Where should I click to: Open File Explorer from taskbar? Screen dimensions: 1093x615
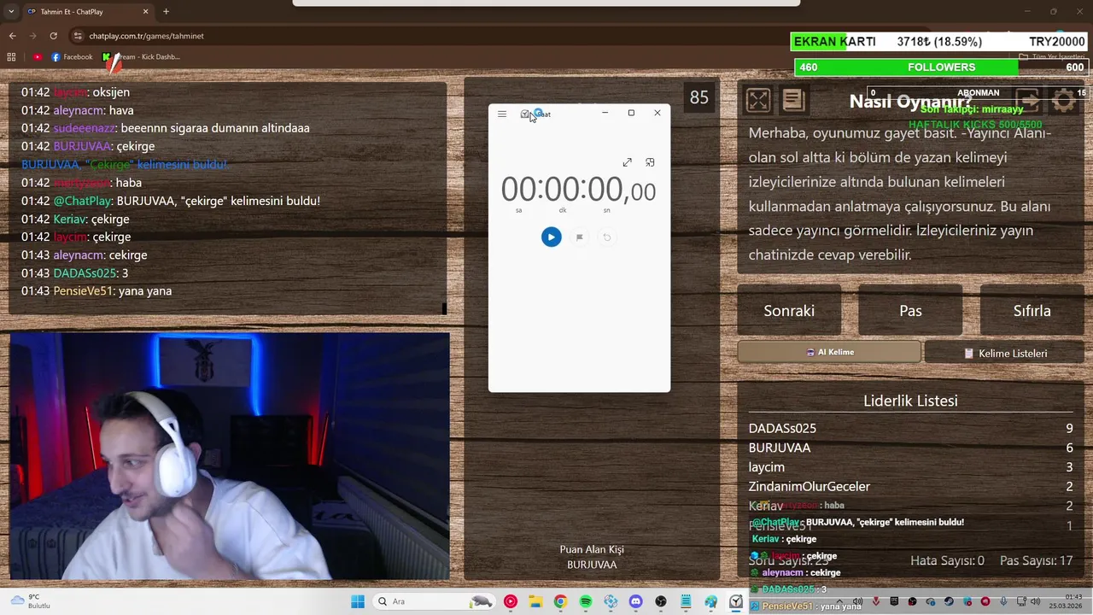pyautogui.click(x=535, y=601)
